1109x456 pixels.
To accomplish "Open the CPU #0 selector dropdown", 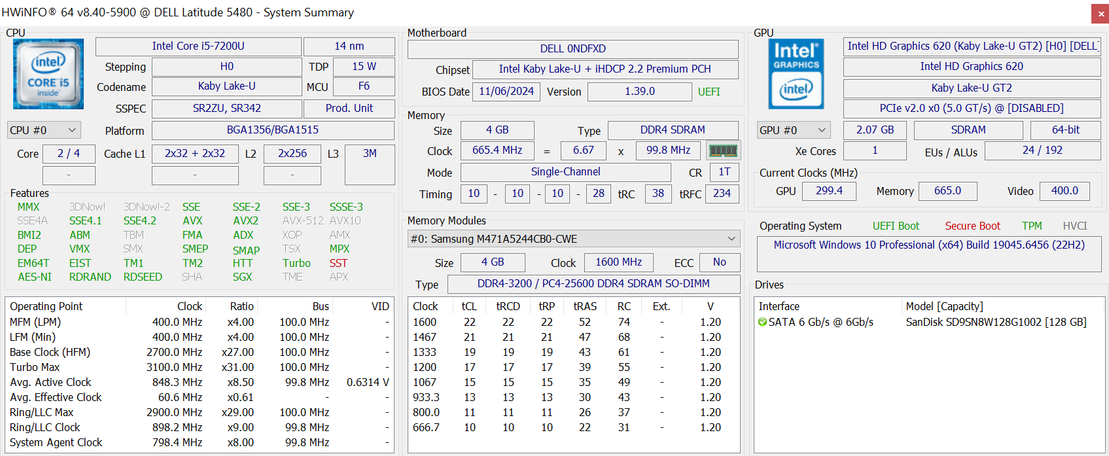I will tap(44, 130).
